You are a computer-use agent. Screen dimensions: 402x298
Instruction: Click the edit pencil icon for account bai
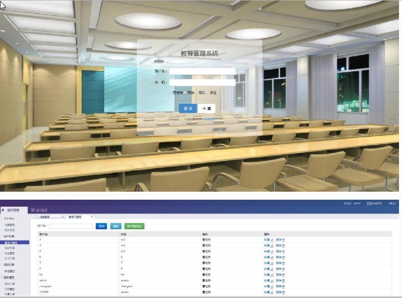tap(272, 275)
